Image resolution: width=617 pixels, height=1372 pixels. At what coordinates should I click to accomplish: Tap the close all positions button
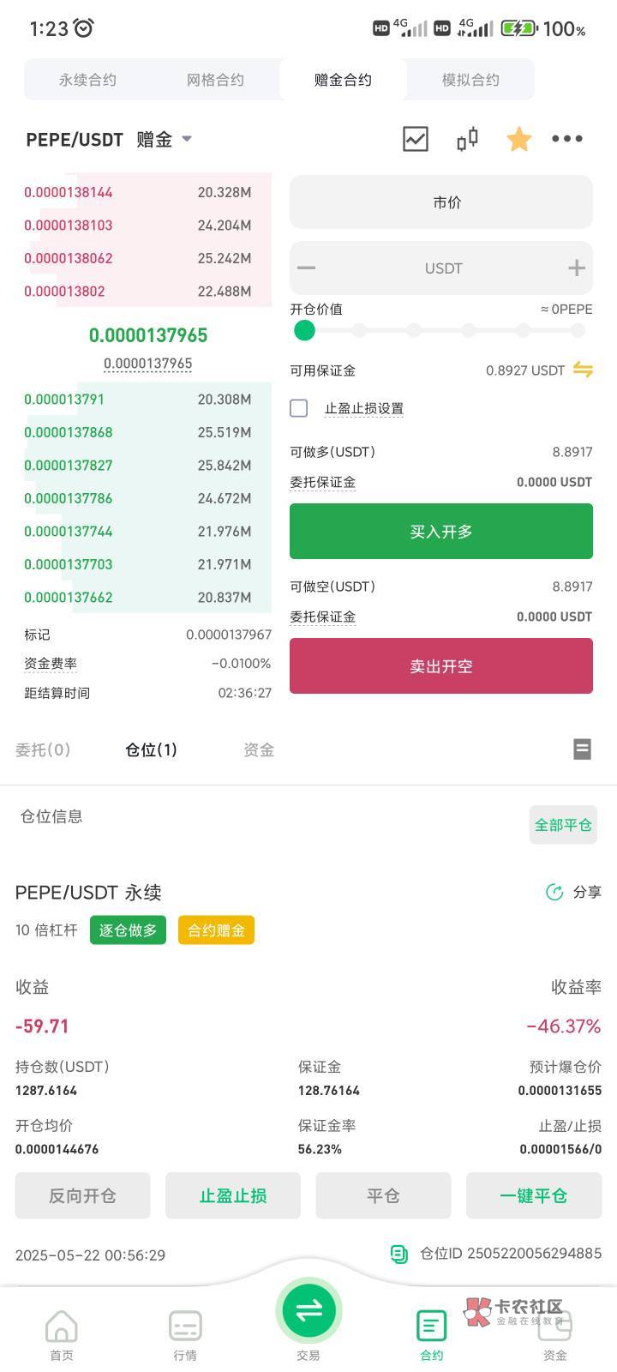click(x=563, y=825)
